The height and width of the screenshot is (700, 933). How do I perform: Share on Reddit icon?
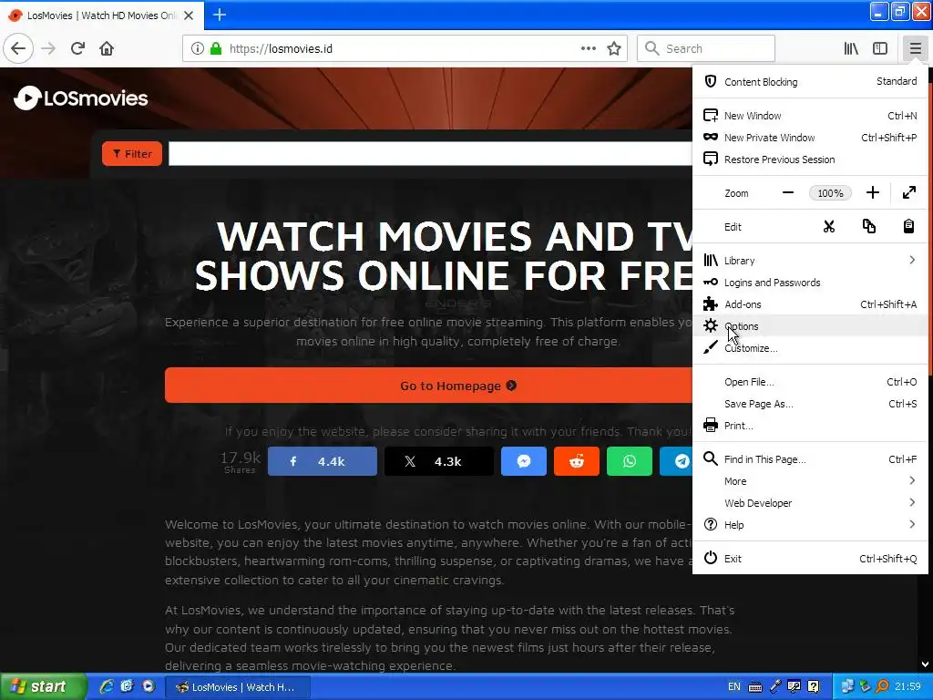click(577, 461)
